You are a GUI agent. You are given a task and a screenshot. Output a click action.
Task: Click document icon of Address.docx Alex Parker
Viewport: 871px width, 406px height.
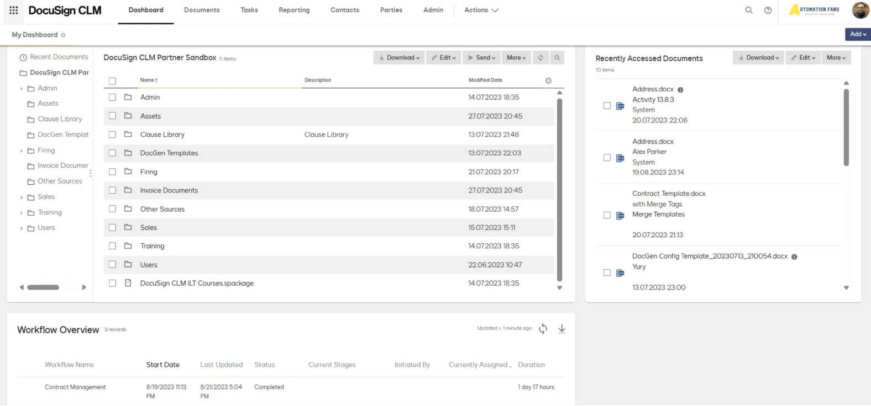620,158
